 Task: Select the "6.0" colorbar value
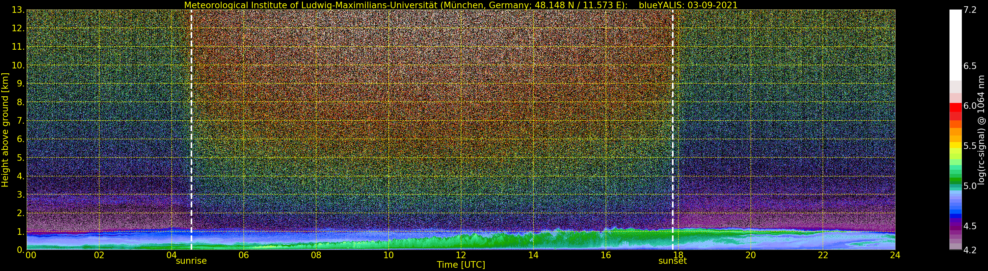point(970,106)
